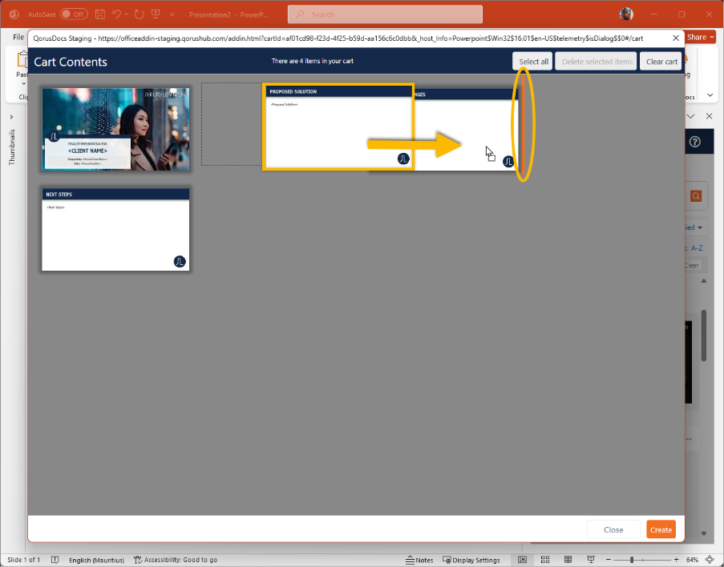Click the Undo arrow icon

point(117,14)
